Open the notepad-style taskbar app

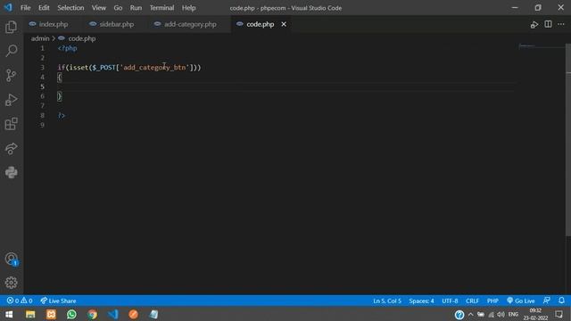(x=153, y=314)
